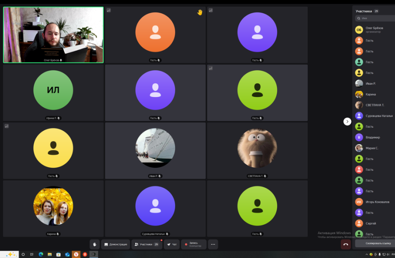Click the Ирина Л. green avatar tile

(x=53, y=90)
